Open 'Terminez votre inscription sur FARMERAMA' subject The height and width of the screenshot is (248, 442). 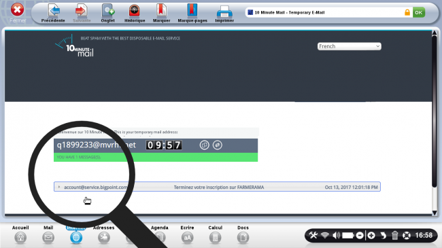219,187
